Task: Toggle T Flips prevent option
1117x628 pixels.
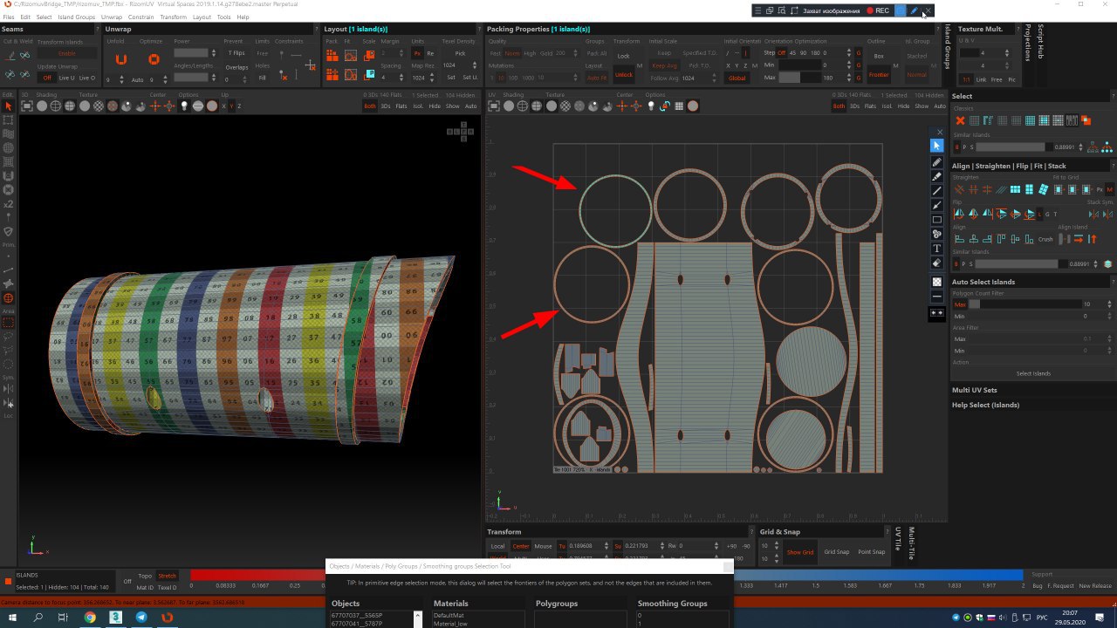Action: (236, 53)
